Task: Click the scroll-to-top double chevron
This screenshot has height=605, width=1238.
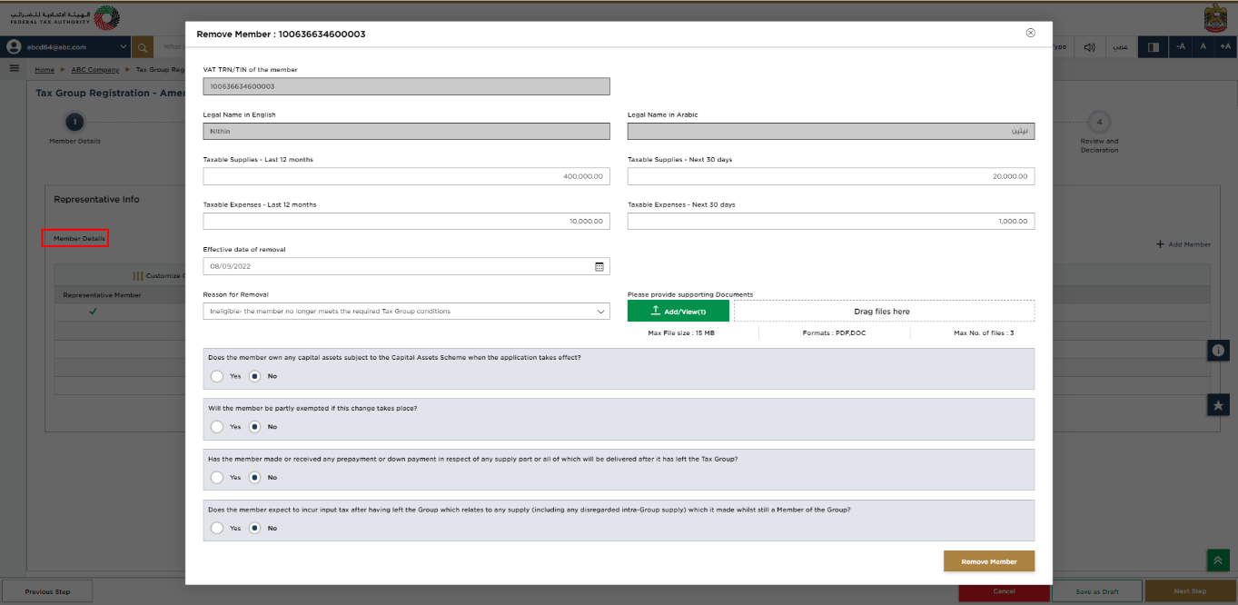Action: coord(1218,560)
